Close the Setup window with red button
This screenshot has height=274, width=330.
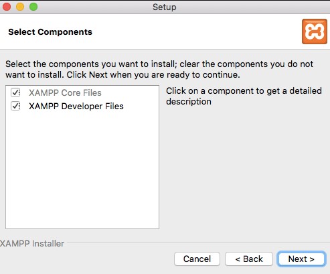pos(7,7)
